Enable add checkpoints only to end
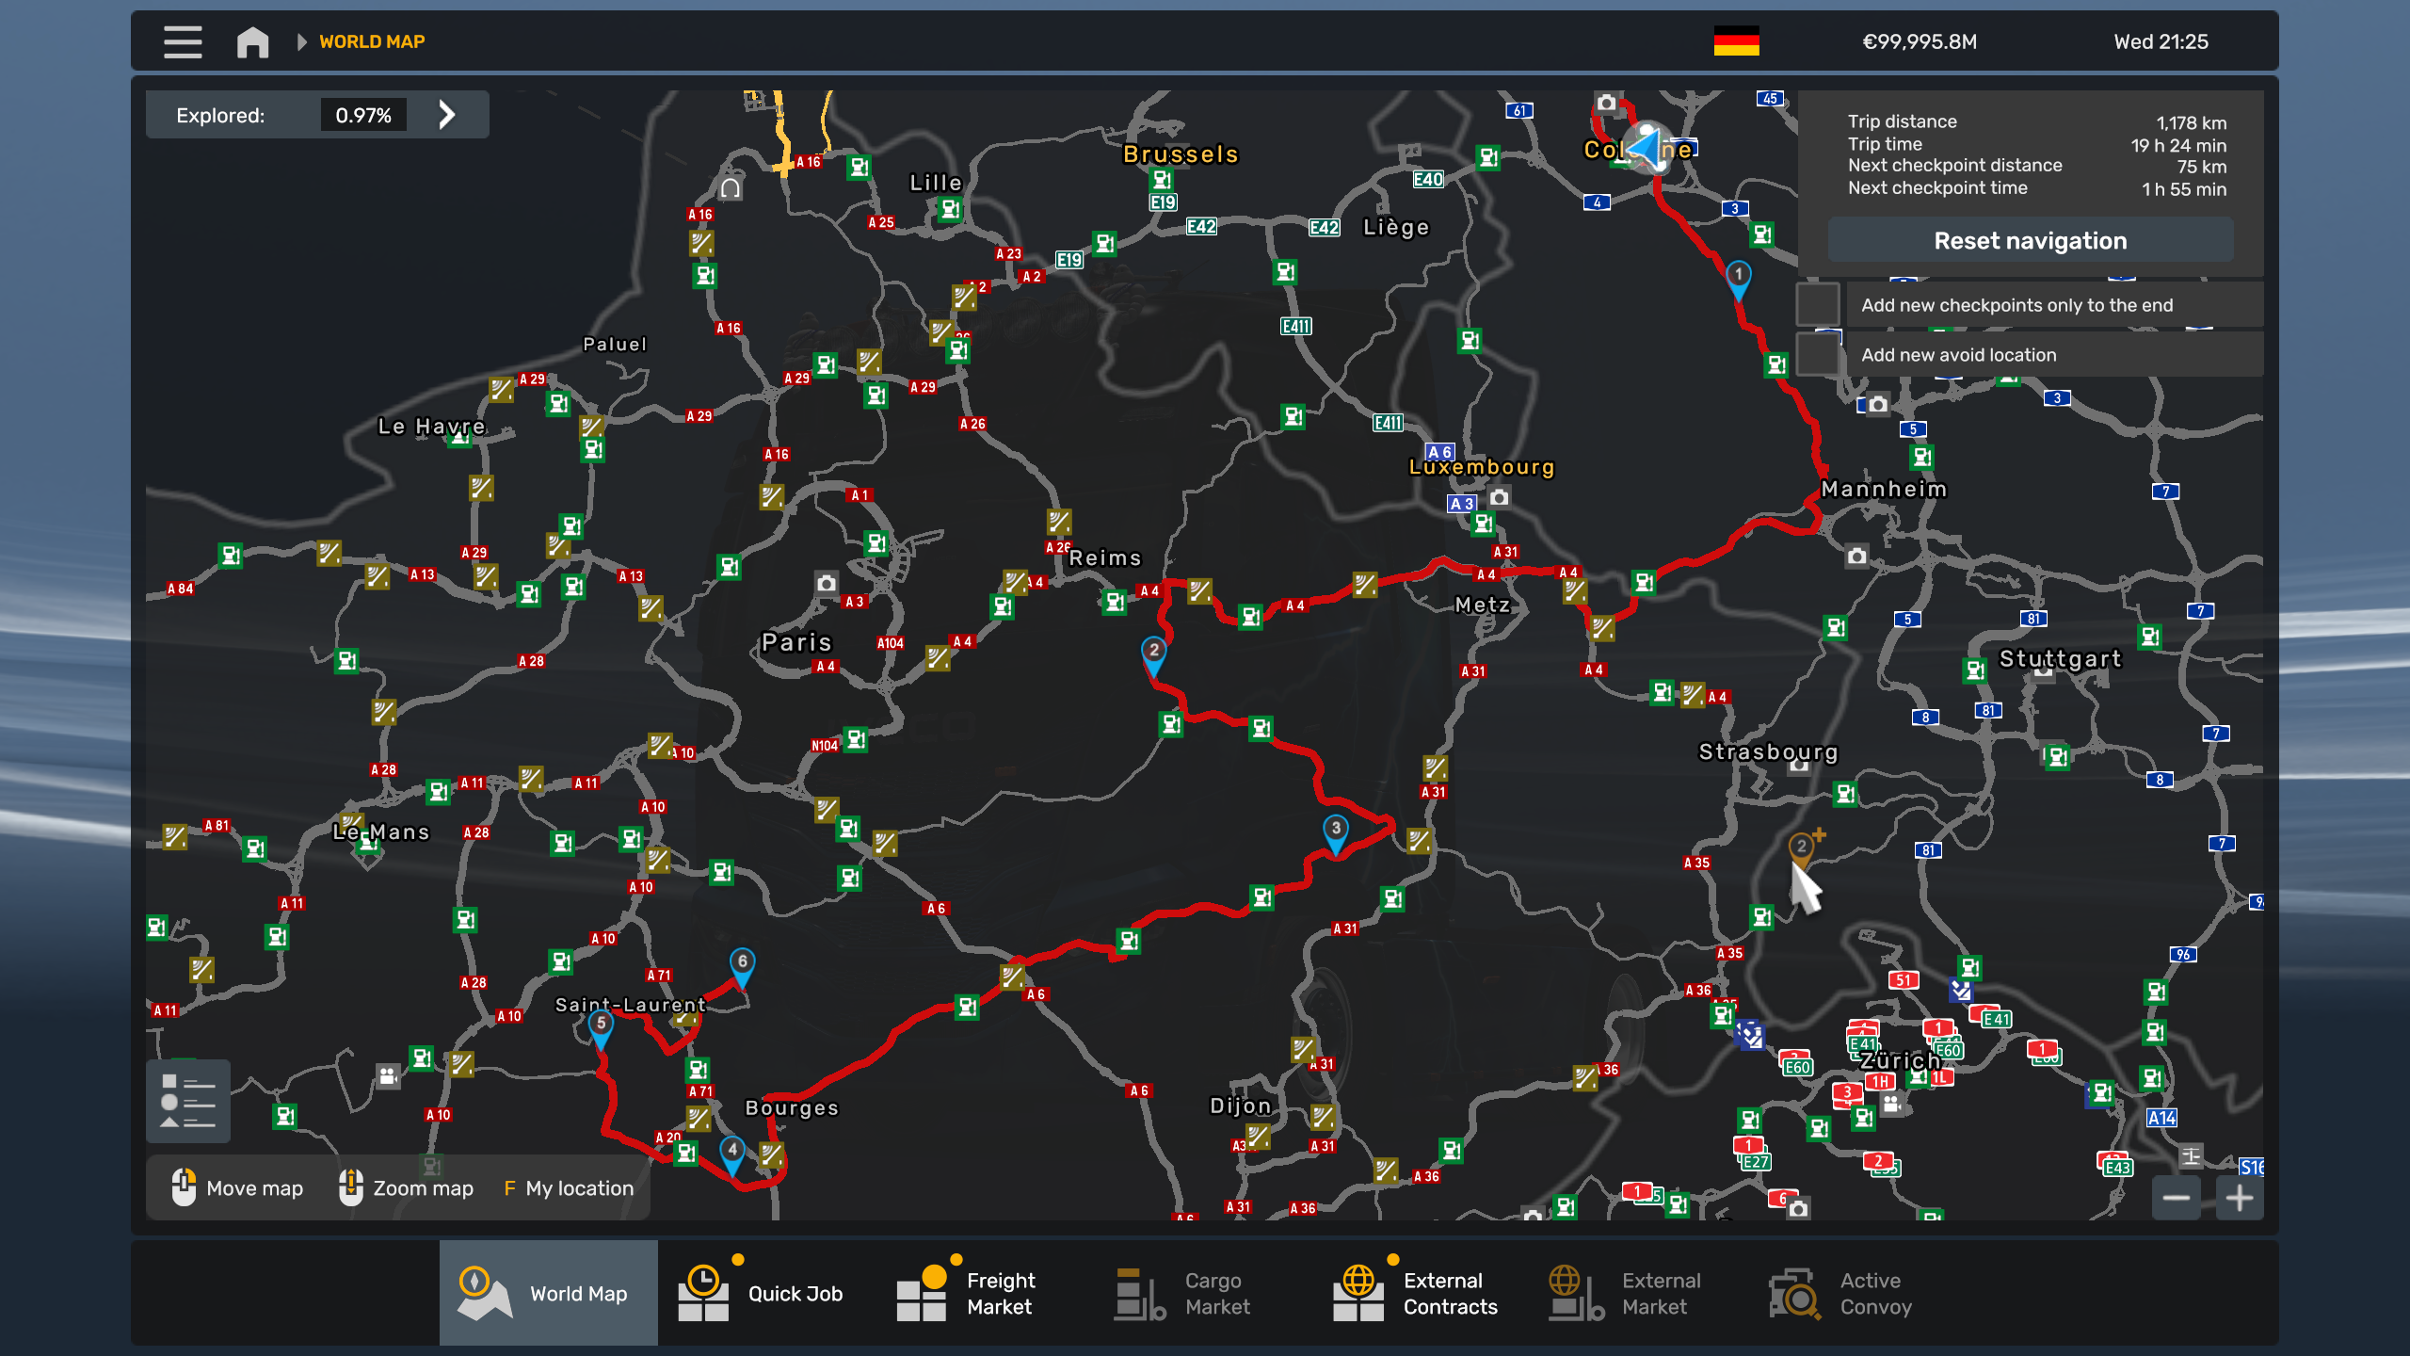Image resolution: width=2410 pixels, height=1356 pixels. pos(1817,304)
